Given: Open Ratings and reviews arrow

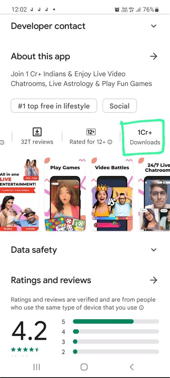Looking at the screenshot, I should [x=154, y=280].
